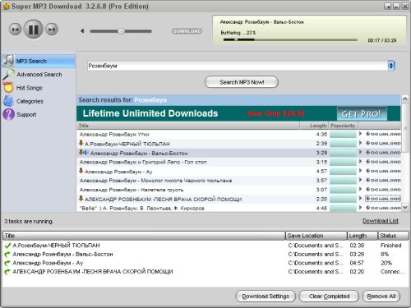Click the grey DOWNLOAD button near player

pyautogui.click(x=187, y=31)
